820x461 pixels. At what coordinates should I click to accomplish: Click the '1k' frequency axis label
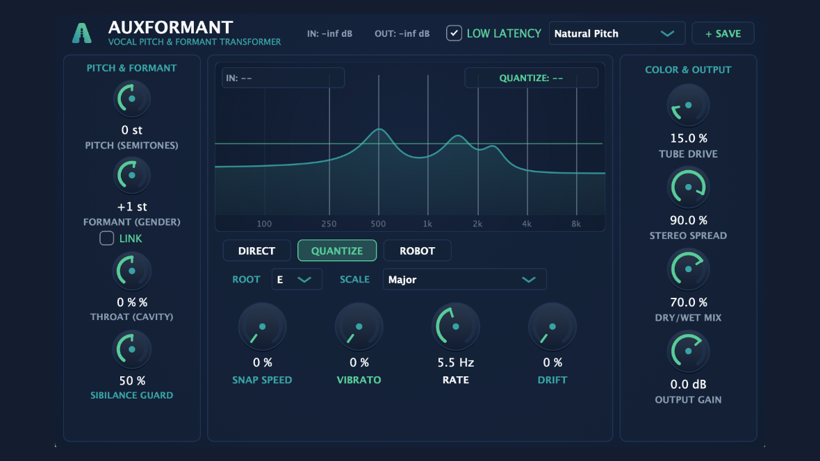coord(427,224)
